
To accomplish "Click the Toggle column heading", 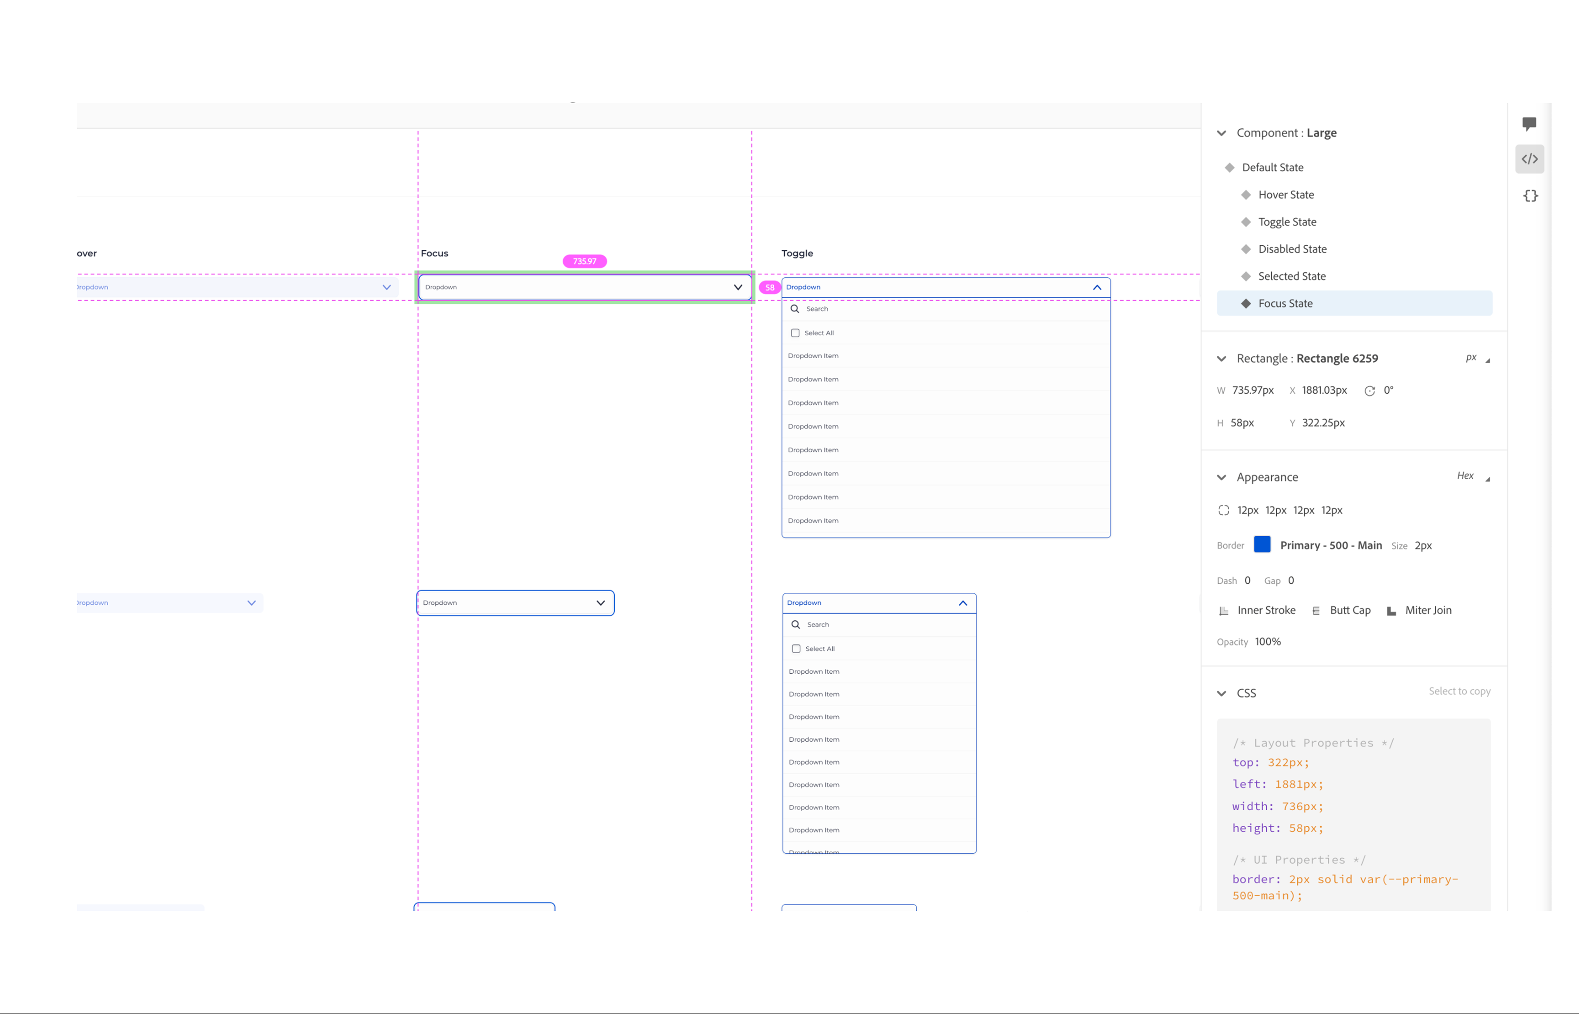I will coord(797,253).
